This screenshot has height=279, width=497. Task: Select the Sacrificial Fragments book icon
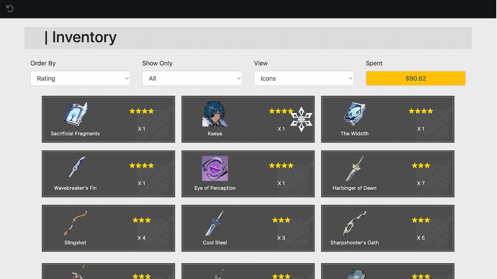click(x=75, y=114)
